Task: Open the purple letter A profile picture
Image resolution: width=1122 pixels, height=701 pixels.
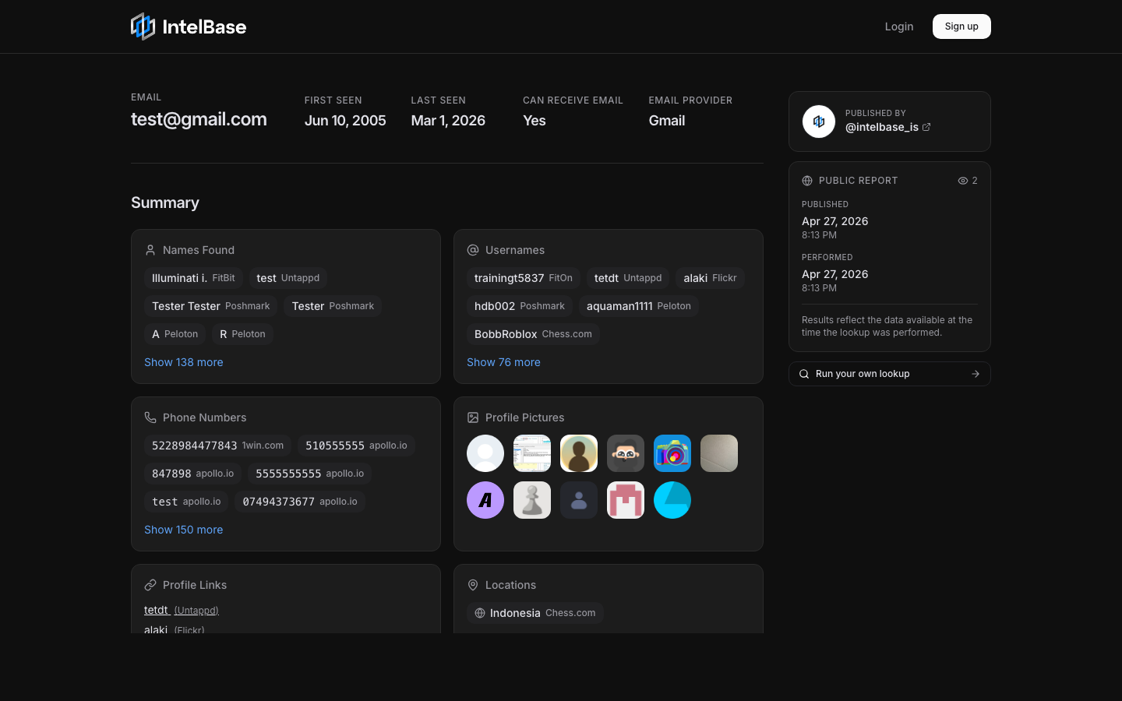Action: (x=485, y=500)
